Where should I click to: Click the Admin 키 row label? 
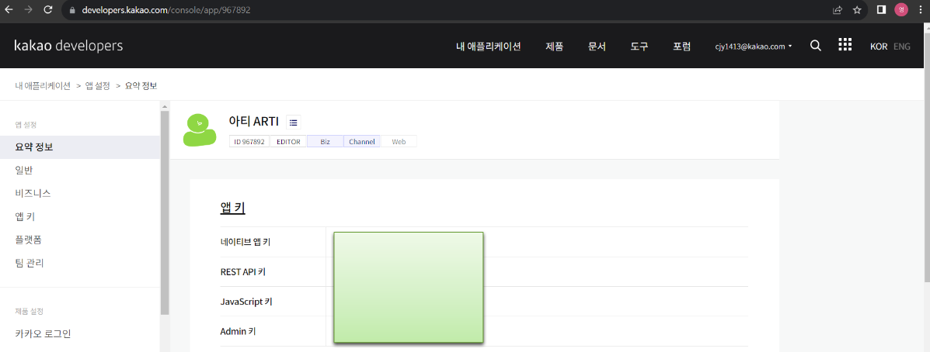(x=237, y=331)
